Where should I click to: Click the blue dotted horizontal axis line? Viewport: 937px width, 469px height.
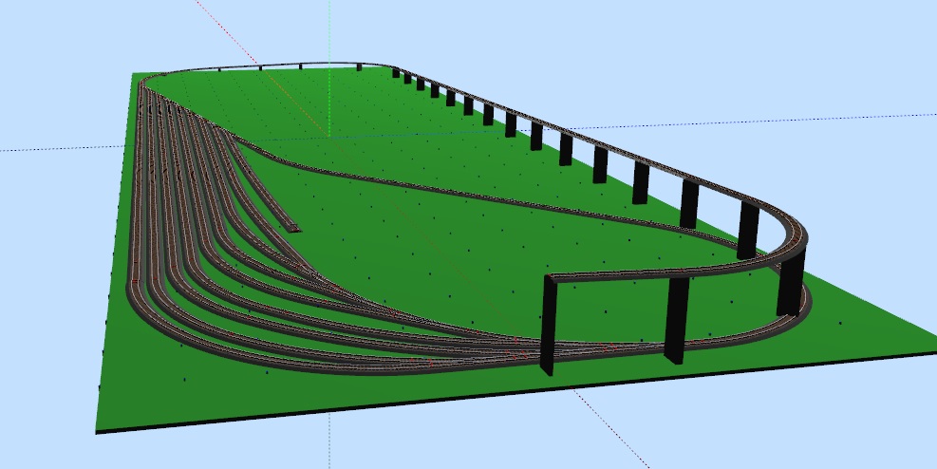tap(57, 149)
